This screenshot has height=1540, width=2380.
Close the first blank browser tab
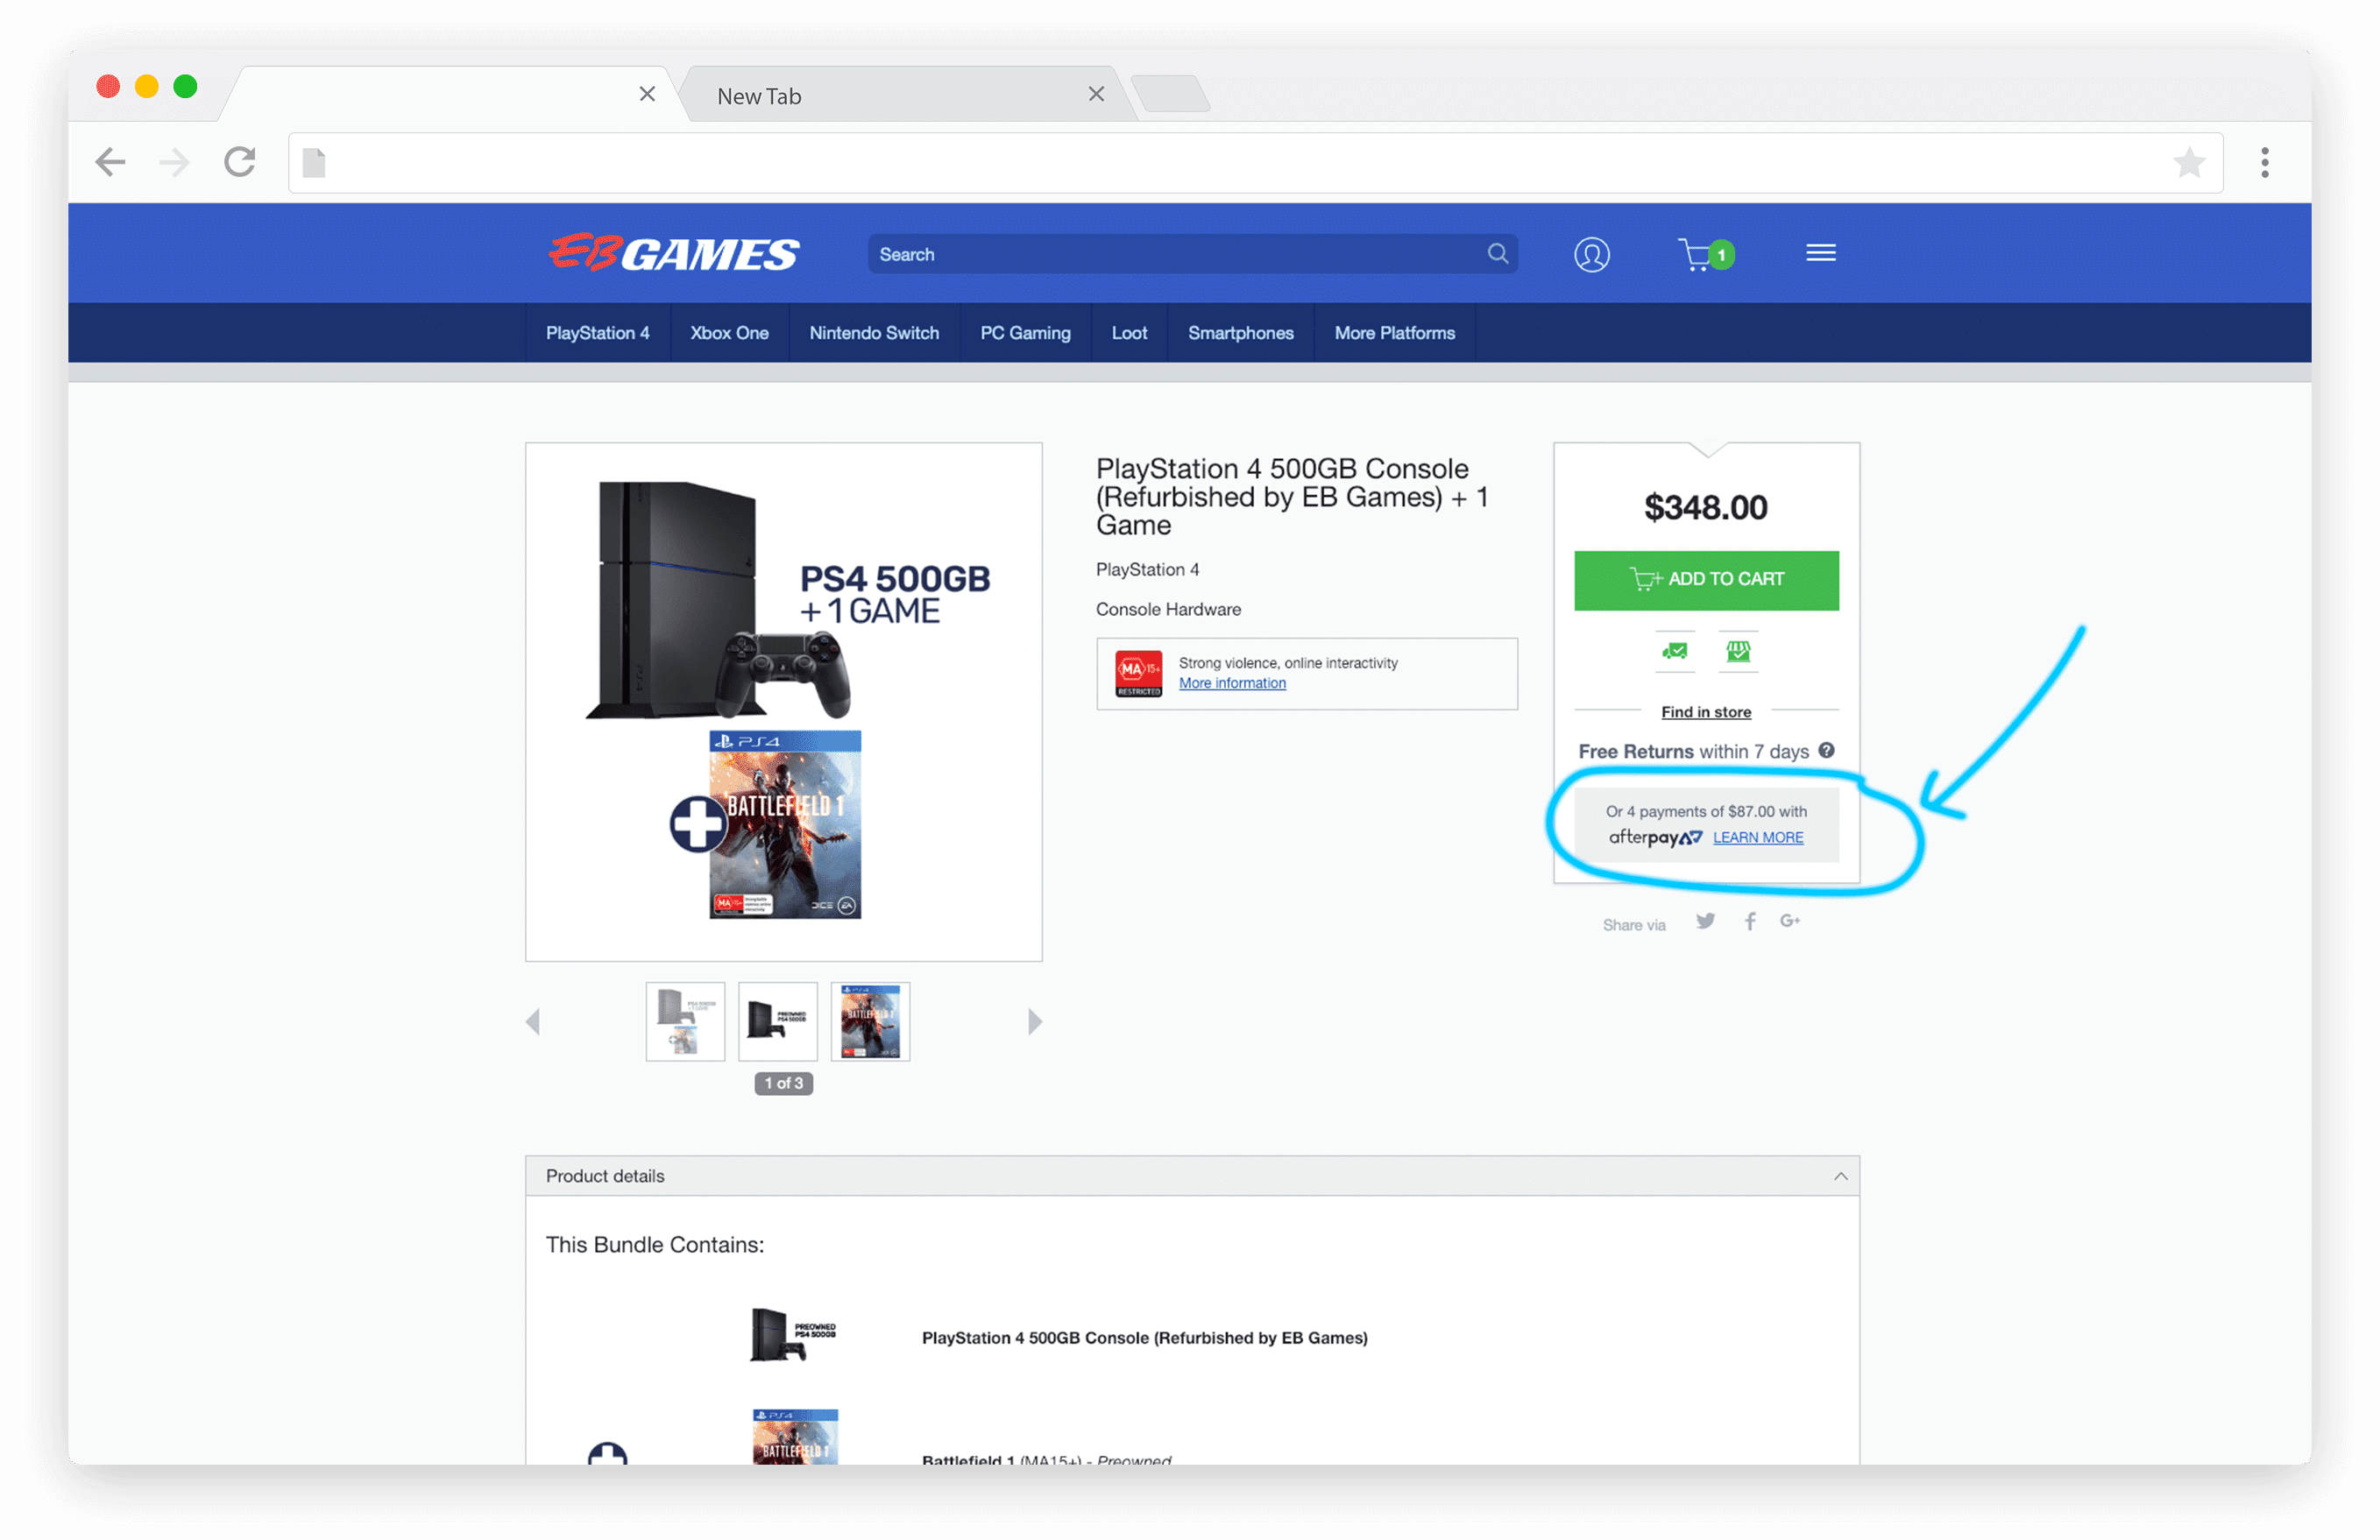pos(647,94)
